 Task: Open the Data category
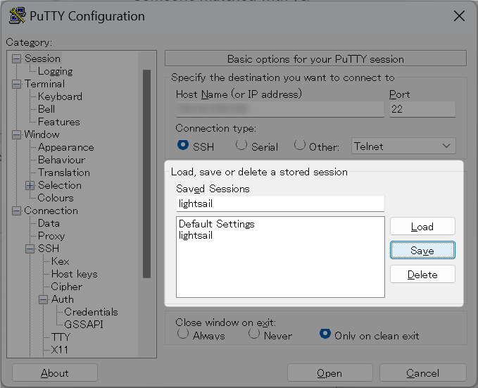(49, 223)
